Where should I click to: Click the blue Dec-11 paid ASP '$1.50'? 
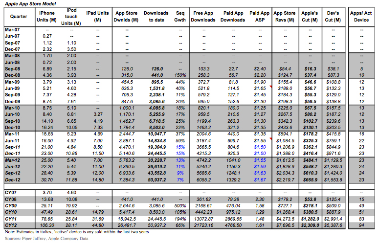point(260,154)
